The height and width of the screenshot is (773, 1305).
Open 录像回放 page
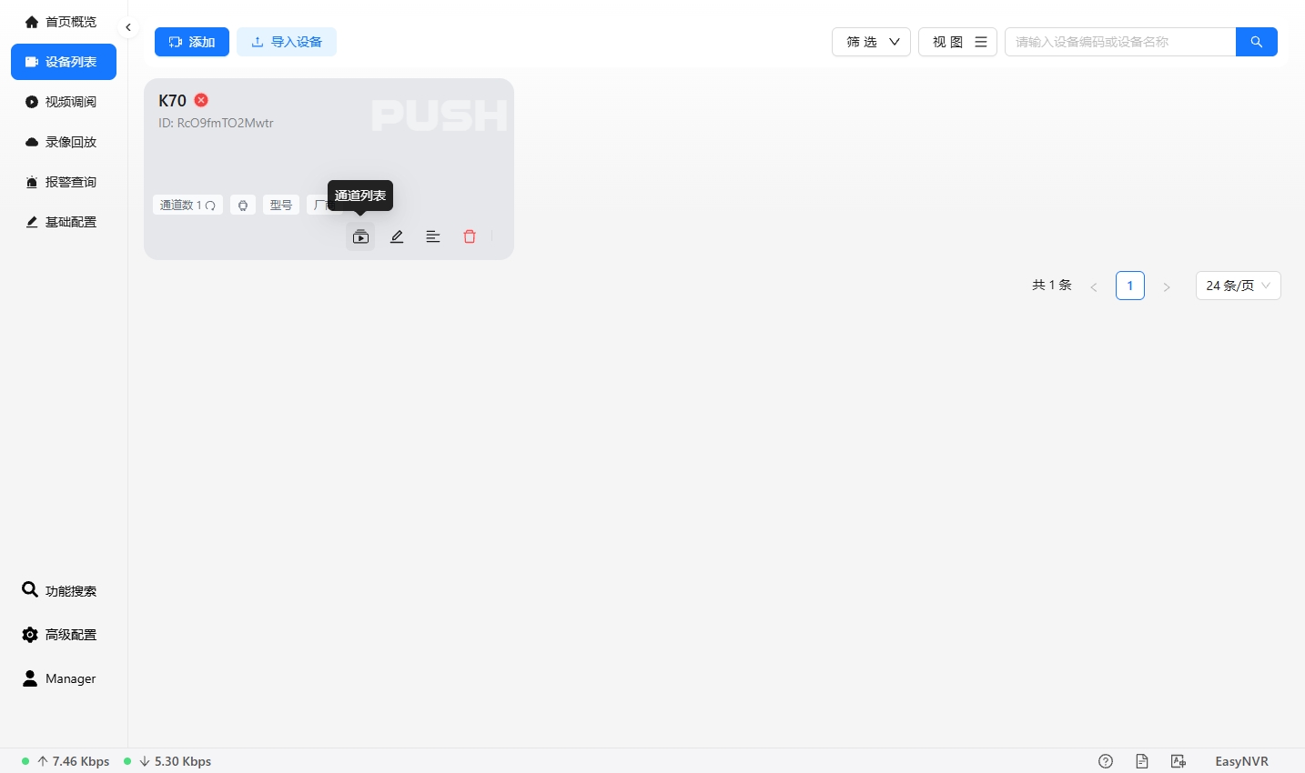tap(64, 142)
